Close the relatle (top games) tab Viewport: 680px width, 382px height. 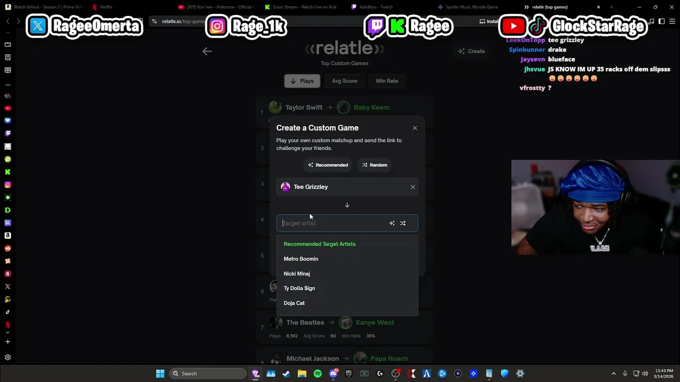(x=598, y=7)
